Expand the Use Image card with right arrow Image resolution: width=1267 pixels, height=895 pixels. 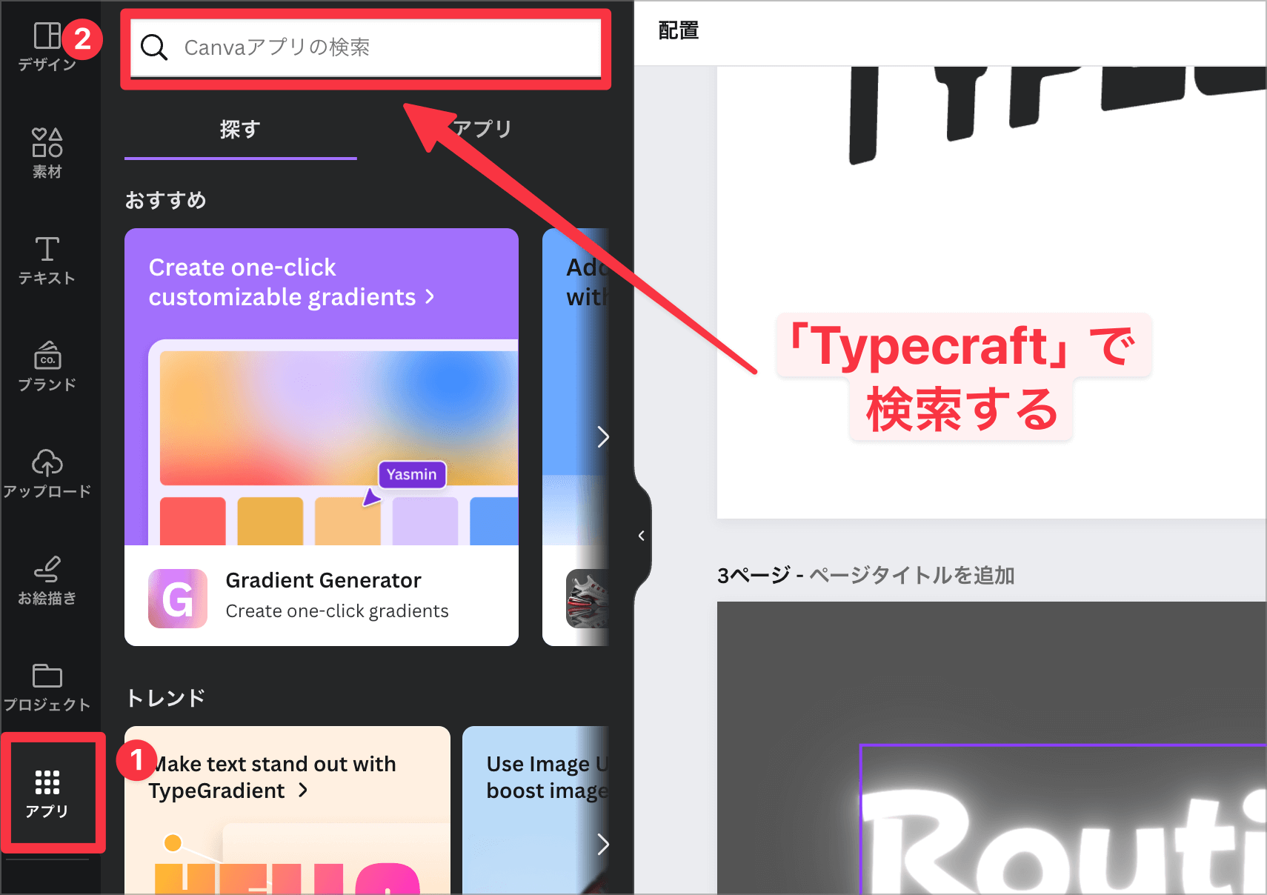[604, 845]
